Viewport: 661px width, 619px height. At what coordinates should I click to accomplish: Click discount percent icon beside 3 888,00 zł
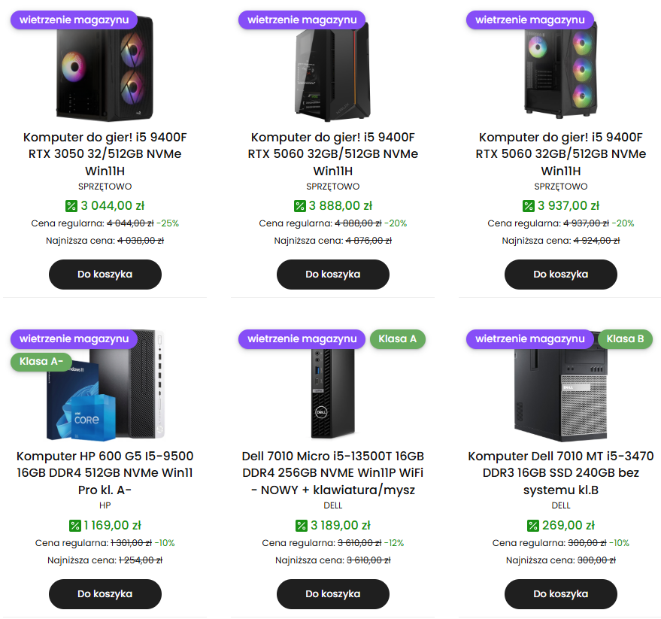299,205
